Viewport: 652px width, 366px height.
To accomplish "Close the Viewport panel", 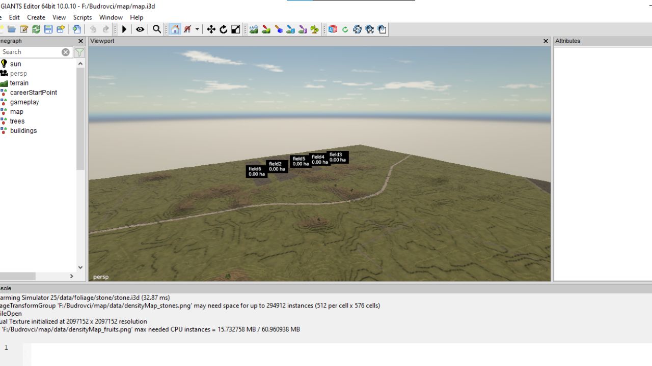I will [546, 41].
